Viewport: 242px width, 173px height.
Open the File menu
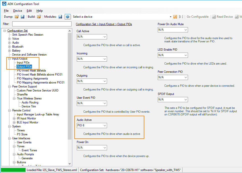pos(6,11)
